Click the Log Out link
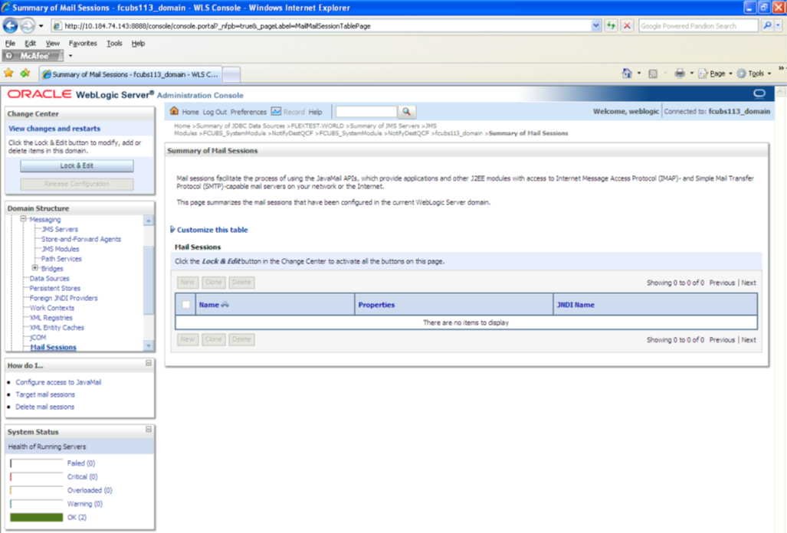This screenshot has width=787, height=533. coord(215,112)
